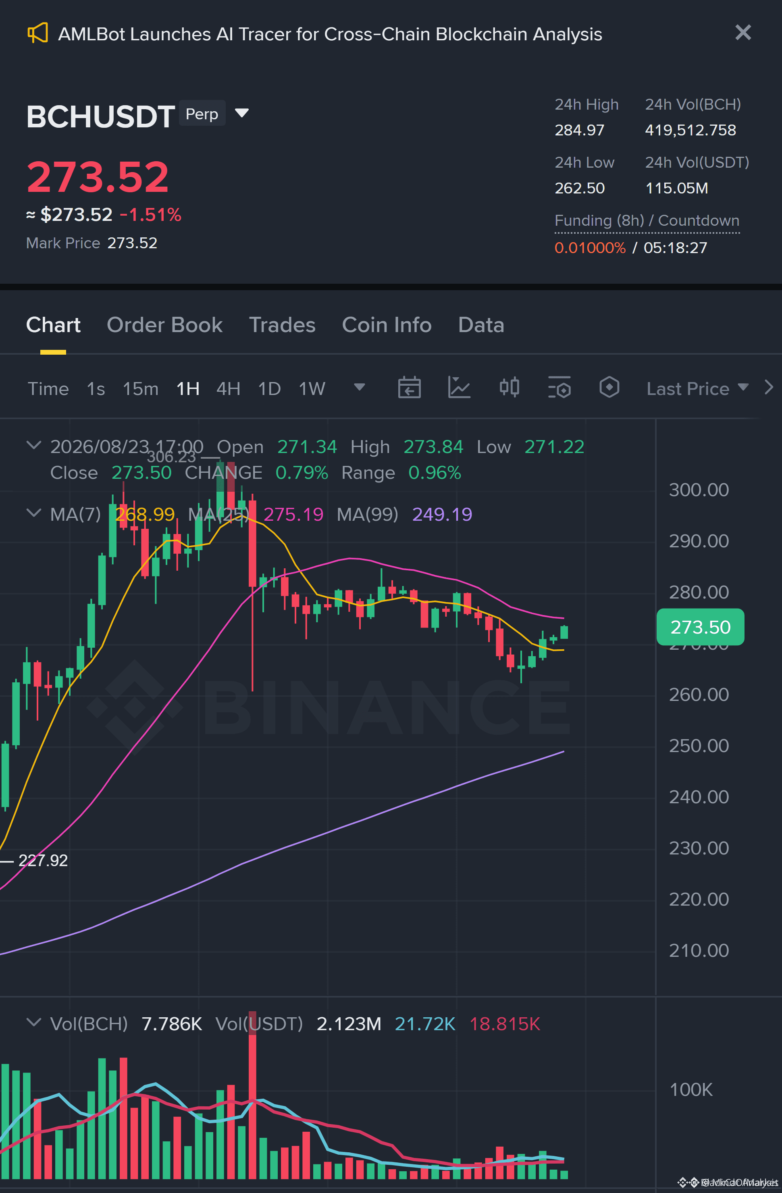Open the technical indicators chart icon

pyautogui.click(x=459, y=387)
